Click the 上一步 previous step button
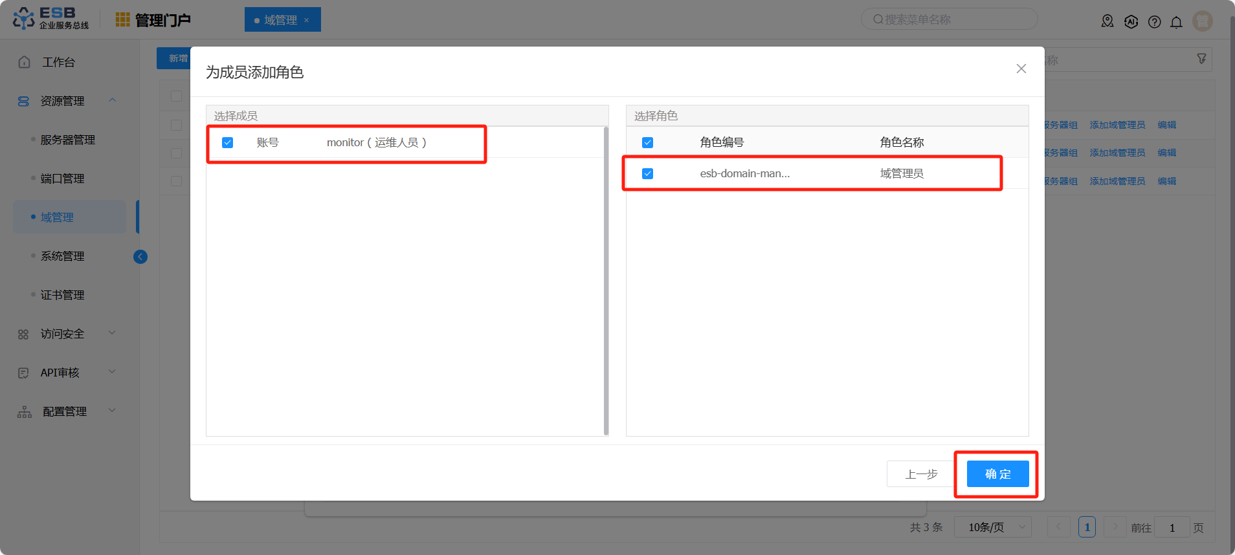The image size is (1235, 555). pos(920,474)
